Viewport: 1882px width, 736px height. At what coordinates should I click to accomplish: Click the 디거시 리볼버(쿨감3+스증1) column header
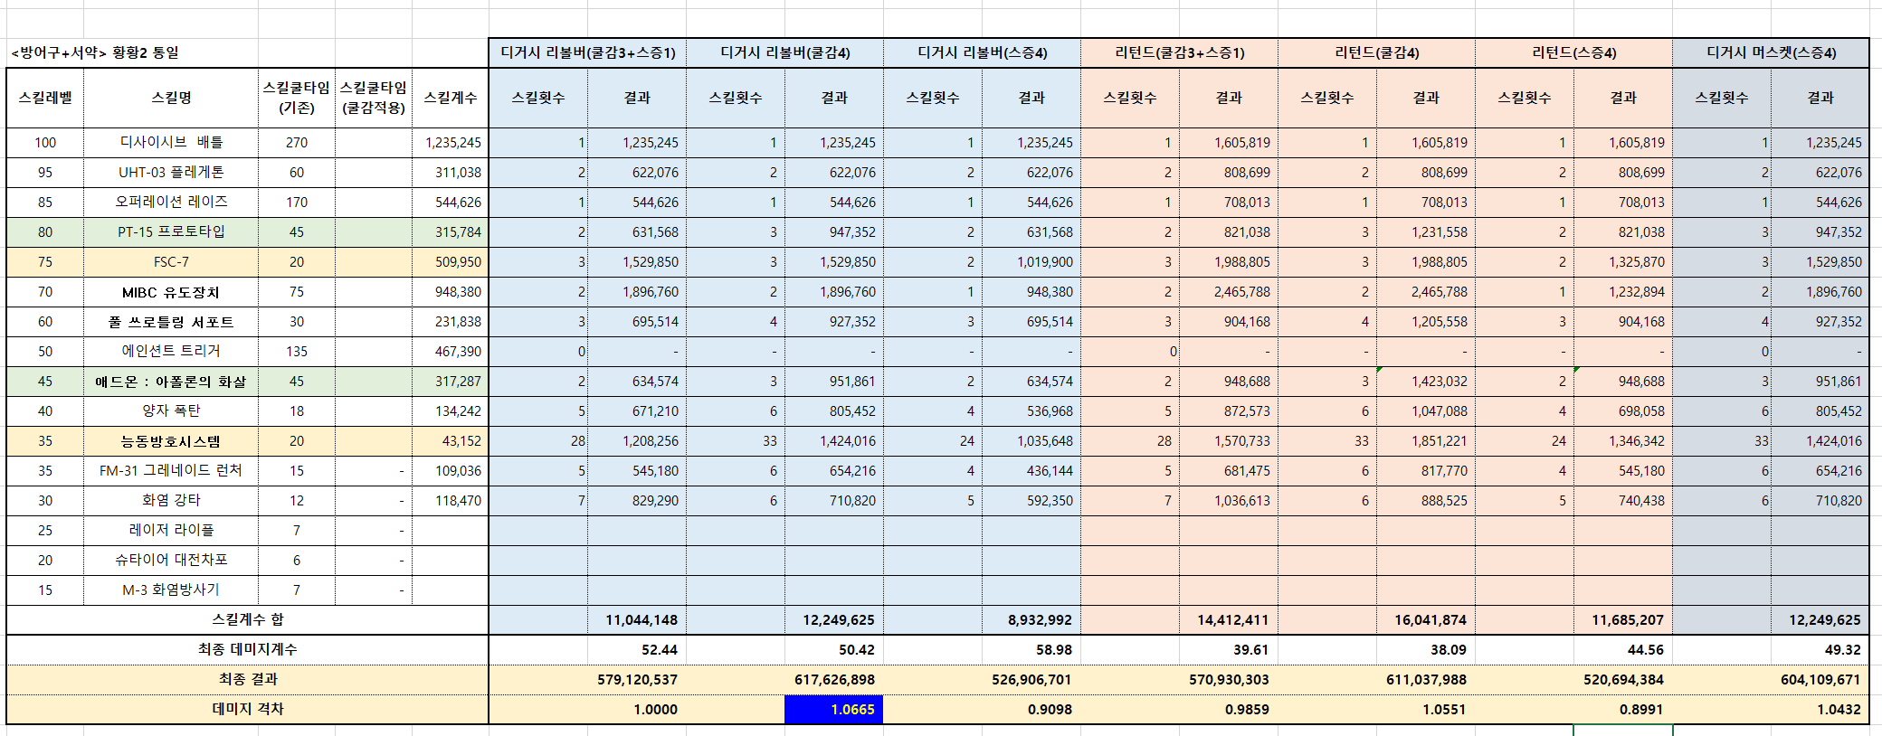point(587,52)
